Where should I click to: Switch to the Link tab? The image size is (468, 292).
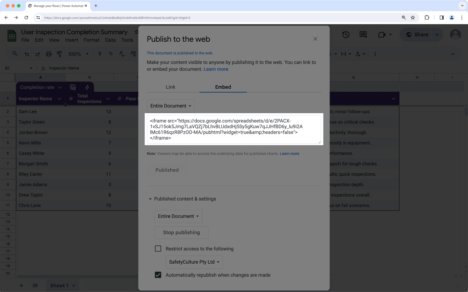170,87
